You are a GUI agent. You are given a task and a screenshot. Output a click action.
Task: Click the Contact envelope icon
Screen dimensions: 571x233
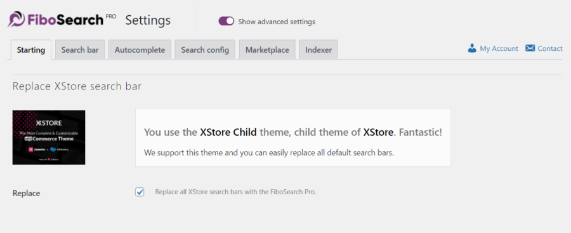(530, 48)
